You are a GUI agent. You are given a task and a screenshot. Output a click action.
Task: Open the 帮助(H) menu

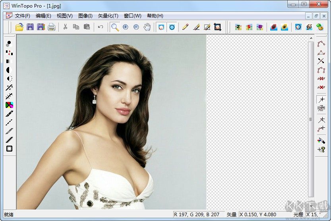pyautogui.click(x=155, y=16)
